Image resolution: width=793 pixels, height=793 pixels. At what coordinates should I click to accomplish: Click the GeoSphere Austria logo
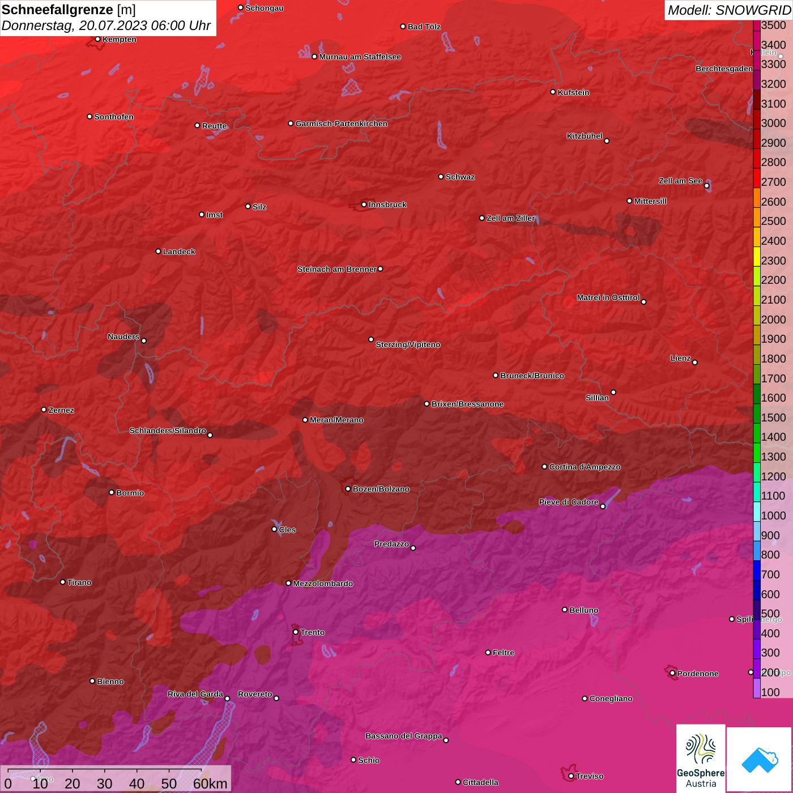pos(701,758)
